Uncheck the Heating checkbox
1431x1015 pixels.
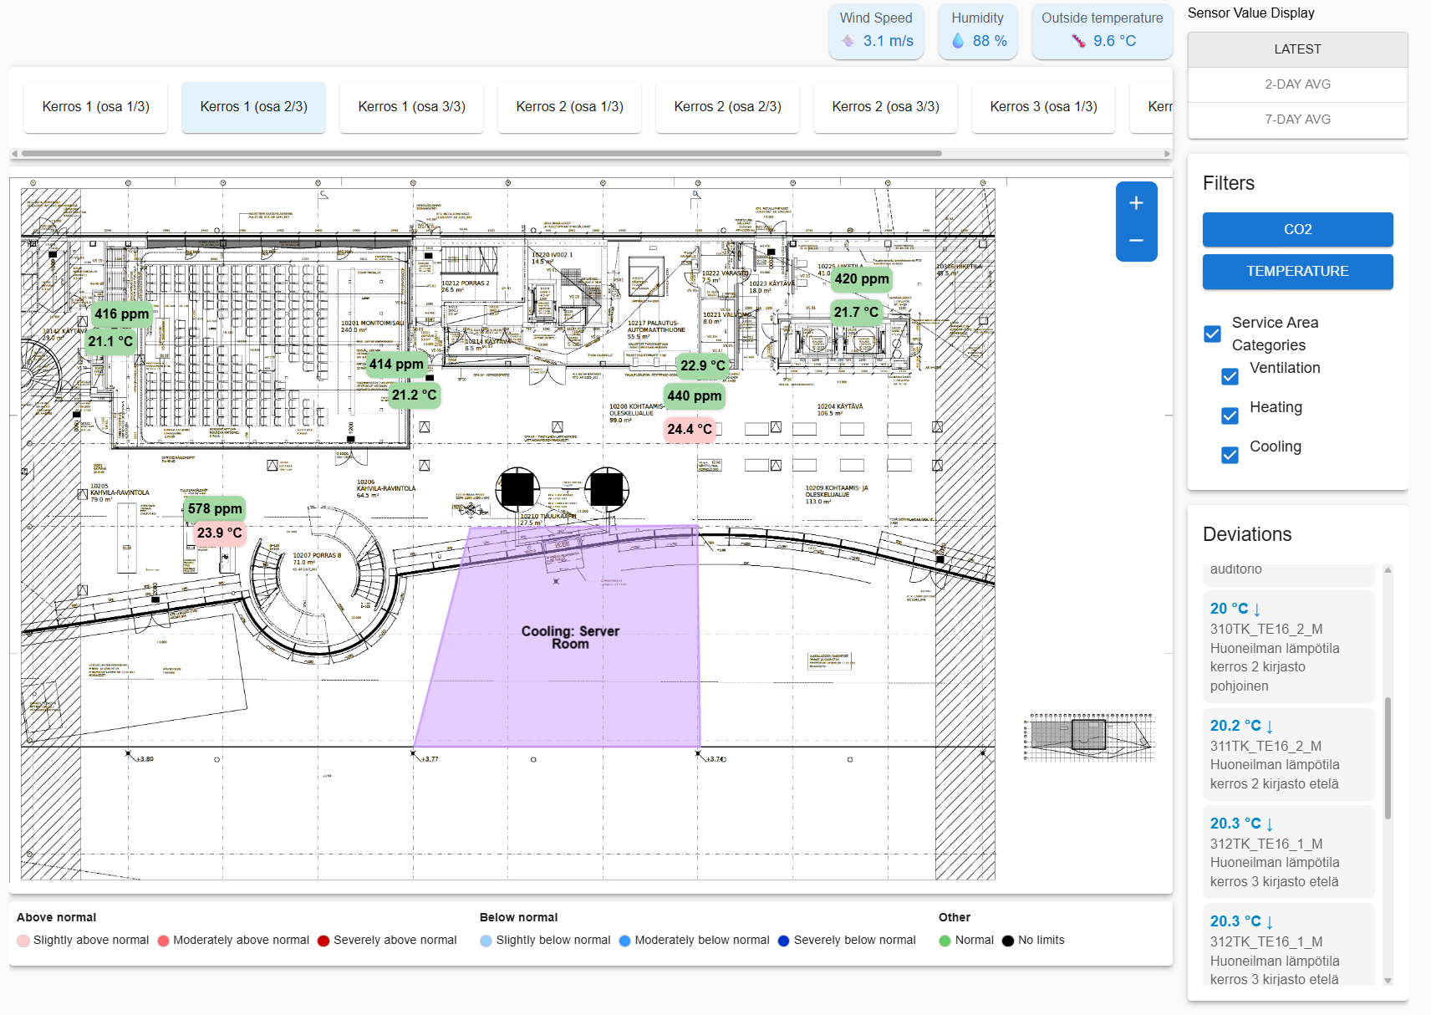[x=1230, y=416]
